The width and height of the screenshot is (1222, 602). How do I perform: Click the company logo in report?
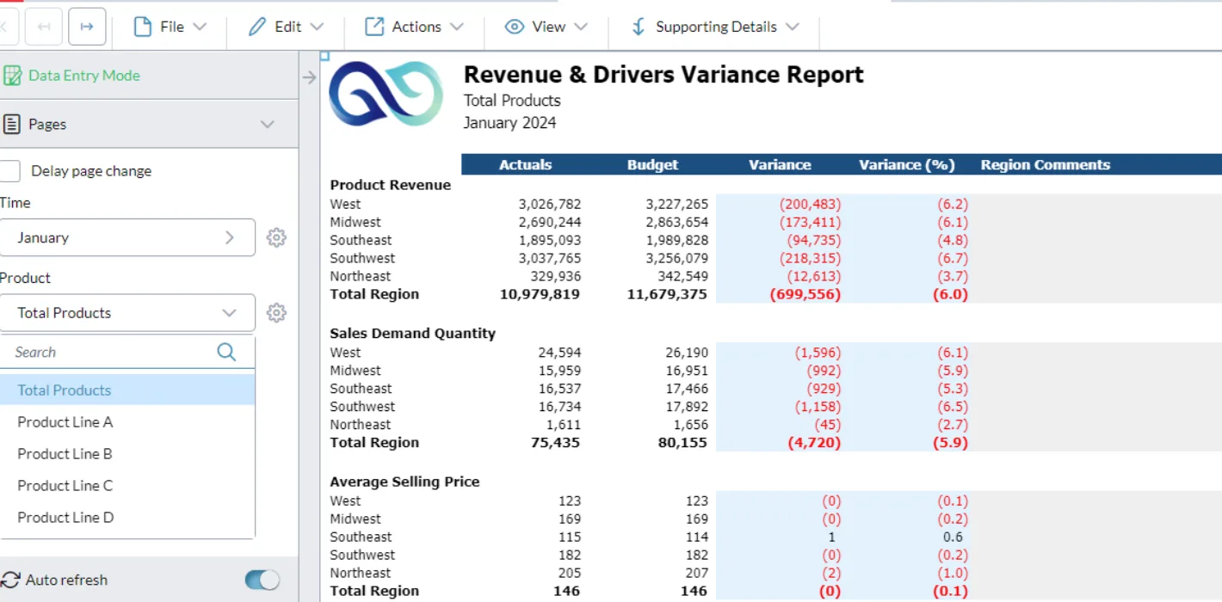(x=386, y=94)
